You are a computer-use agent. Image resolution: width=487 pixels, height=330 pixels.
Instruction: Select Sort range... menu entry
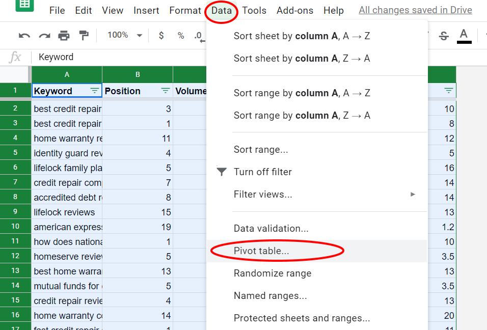pyautogui.click(x=317, y=150)
